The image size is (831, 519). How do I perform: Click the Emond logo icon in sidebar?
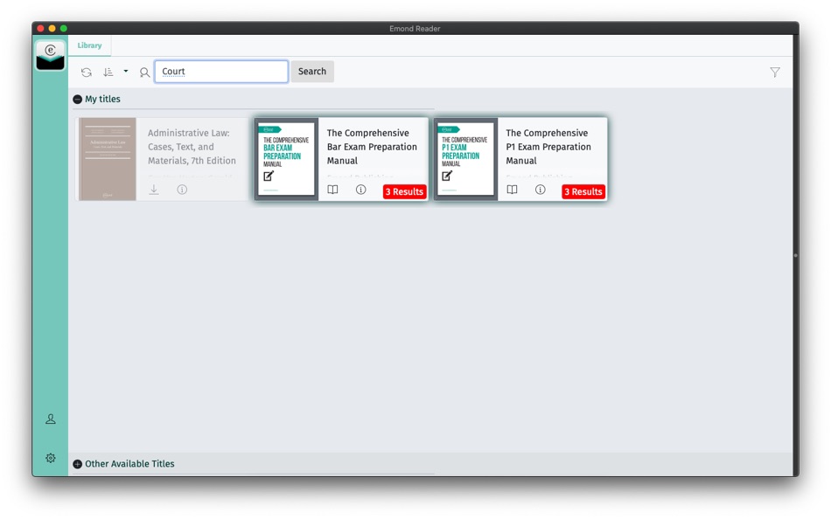point(51,55)
